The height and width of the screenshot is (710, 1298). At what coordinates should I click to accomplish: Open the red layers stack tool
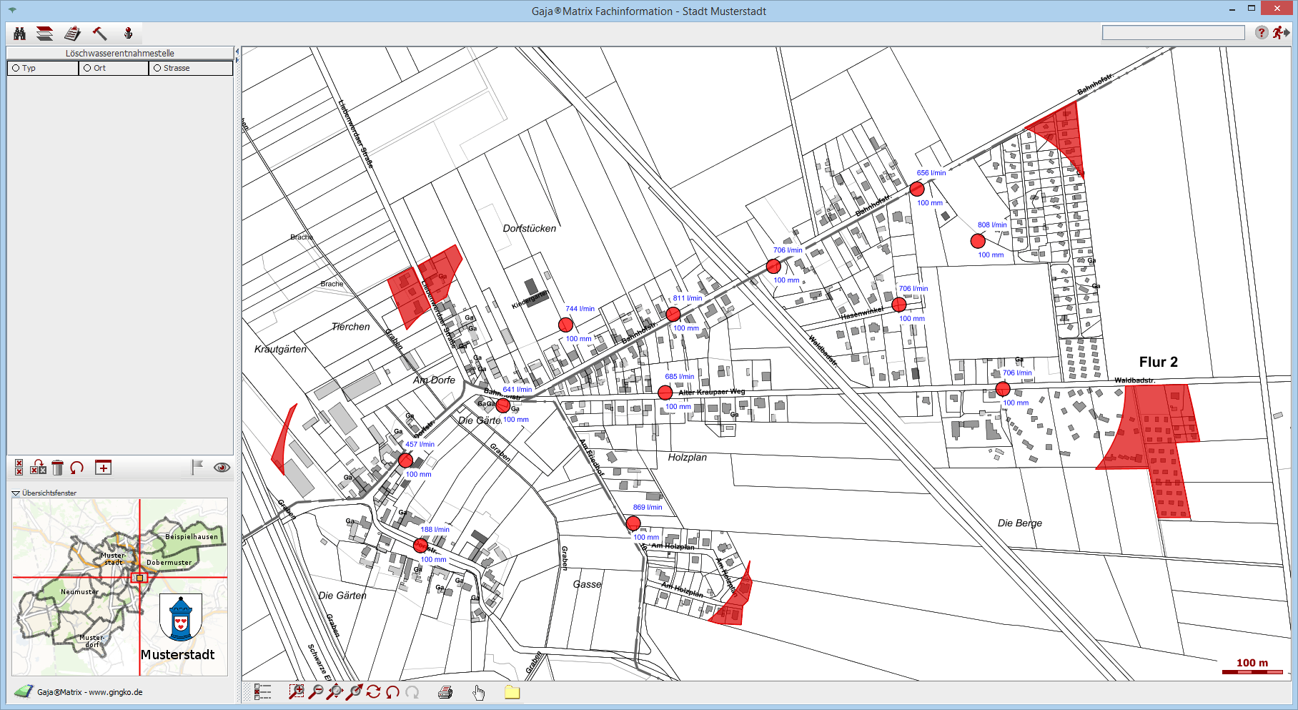45,34
